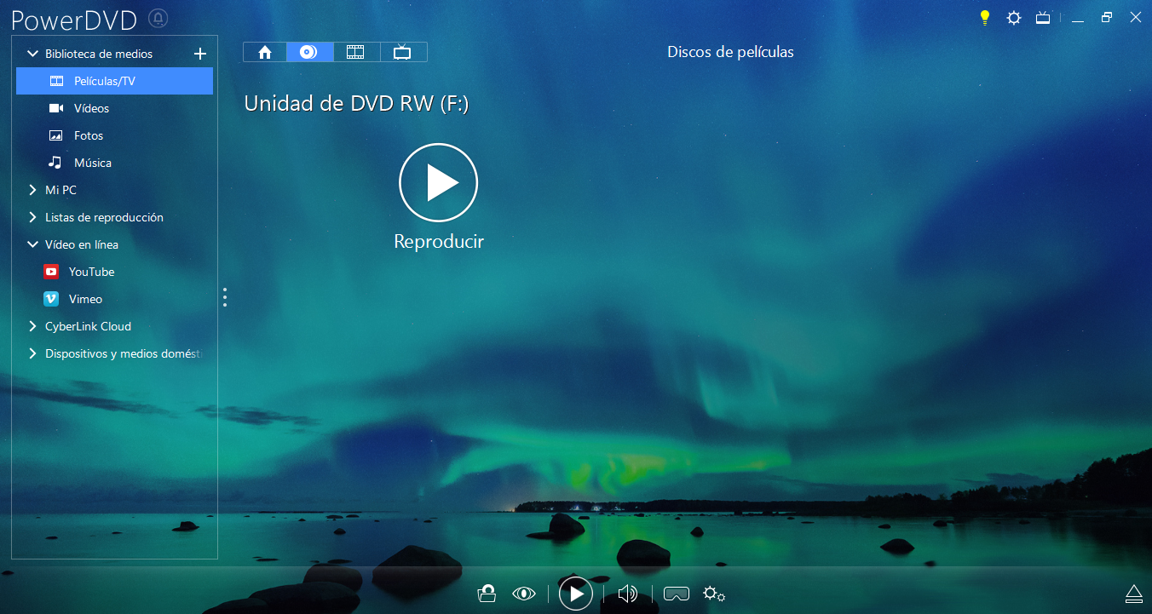The image size is (1152, 614).
Task: Collapse Vídeo en línea section
Action: [33, 244]
